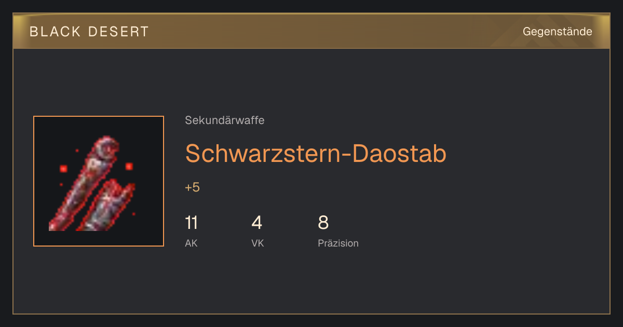Select the +5 enhancement level text
This screenshot has height=327, width=623.
tap(192, 187)
